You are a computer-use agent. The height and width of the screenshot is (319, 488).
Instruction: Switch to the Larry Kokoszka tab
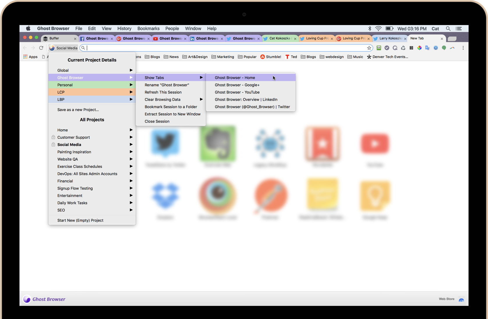[x=390, y=38]
